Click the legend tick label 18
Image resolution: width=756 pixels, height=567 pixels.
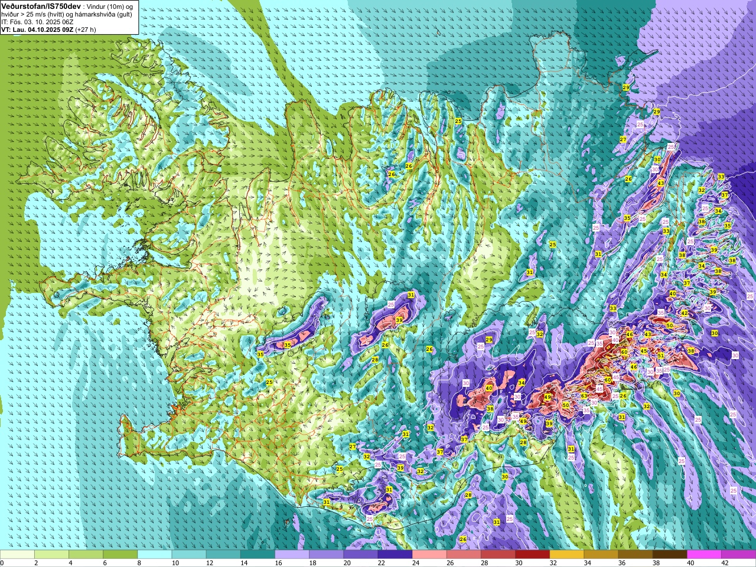pos(313,563)
